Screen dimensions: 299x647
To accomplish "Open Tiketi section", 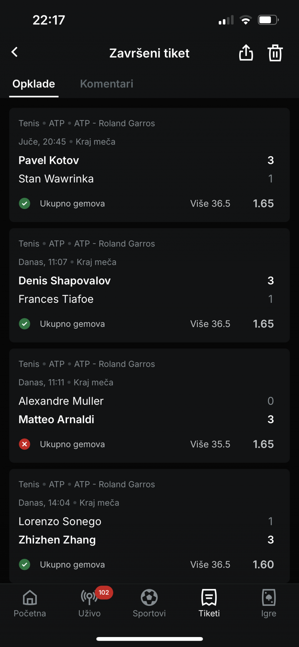I will (209, 603).
